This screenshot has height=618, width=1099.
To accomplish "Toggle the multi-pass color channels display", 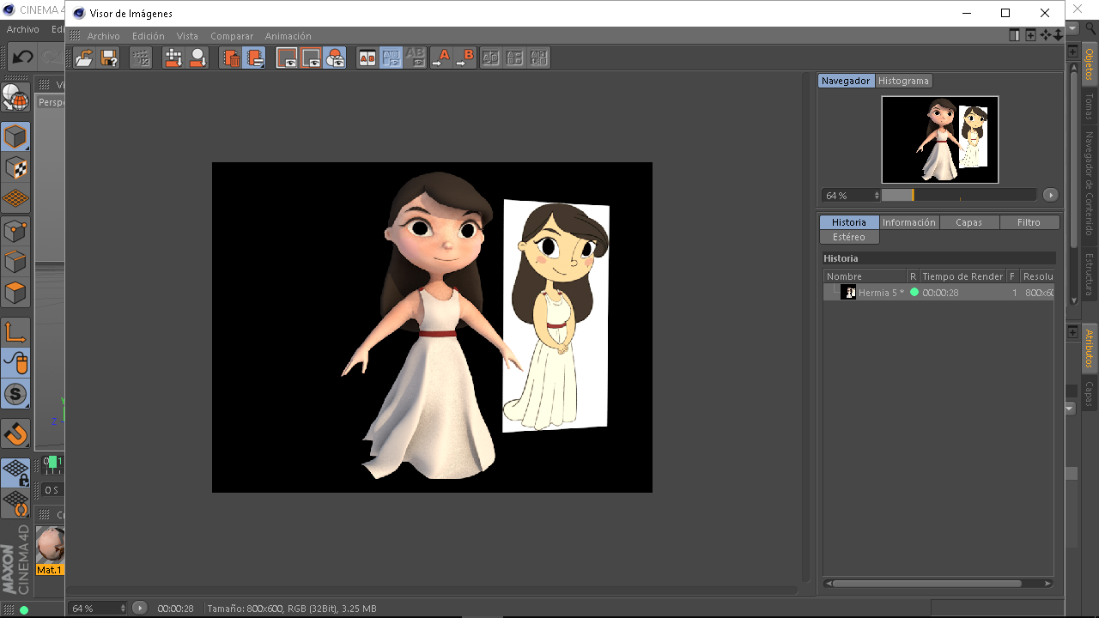I will [335, 58].
